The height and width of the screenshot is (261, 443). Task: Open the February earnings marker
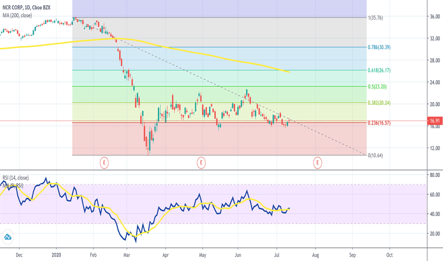[104, 163]
